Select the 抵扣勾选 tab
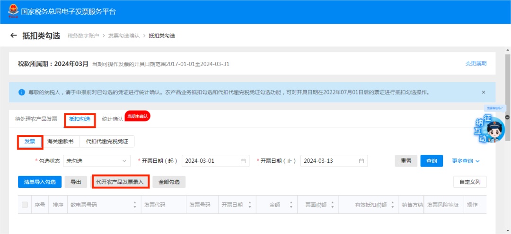Viewport: 511px width, 234px height. (x=80, y=119)
